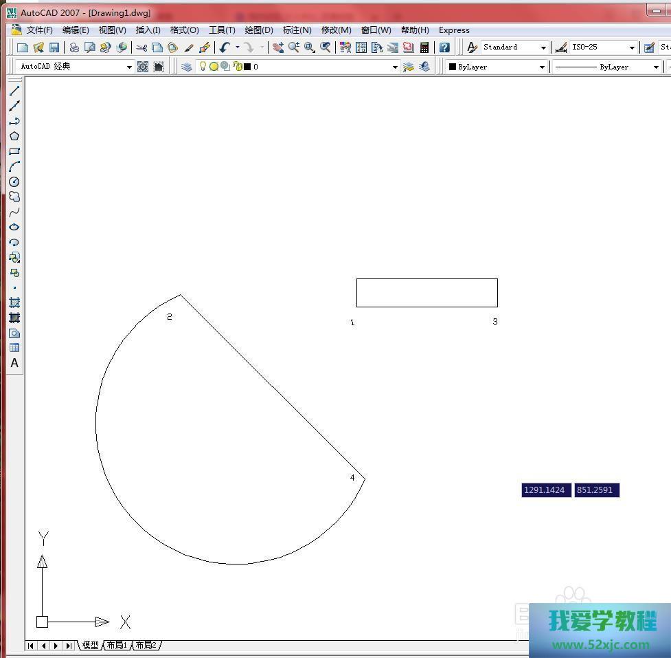Select the Hatch tool
This screenshot has height=658, width=671.
tap(14, 303)
